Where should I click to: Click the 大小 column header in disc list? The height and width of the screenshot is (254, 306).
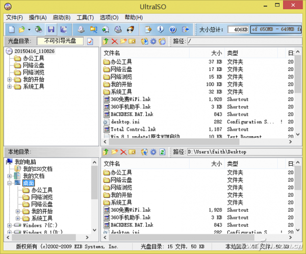207,53
